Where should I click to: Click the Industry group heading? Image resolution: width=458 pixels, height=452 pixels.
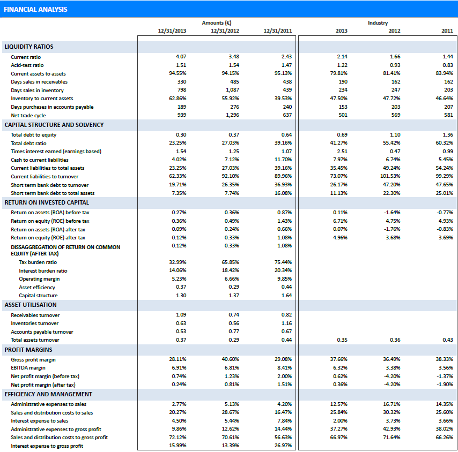point(378,23)
